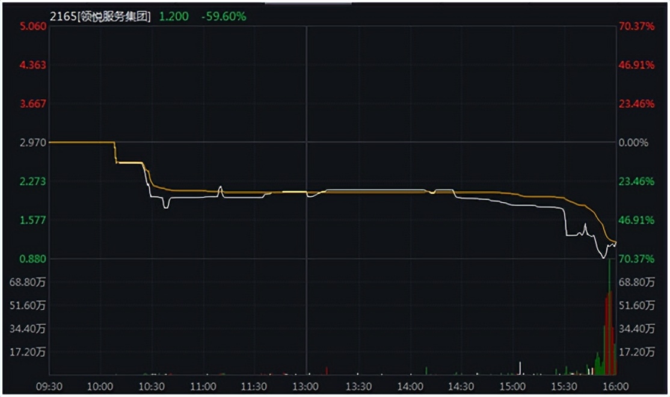Select the 10:30 time axis marker
Viewport: 670px width, 397px height.
coord(152,386)
